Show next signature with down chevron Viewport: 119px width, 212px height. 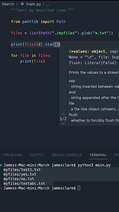(63, 123)
